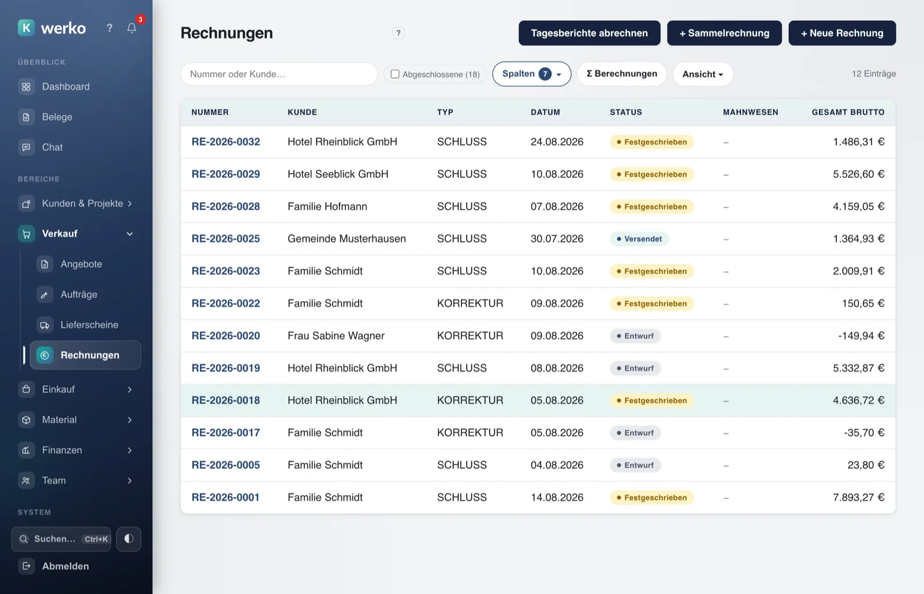Open notifications bell with 3 badge
Image resolution: width=924 pixels, height=594 pixels.
coord(132,28)
